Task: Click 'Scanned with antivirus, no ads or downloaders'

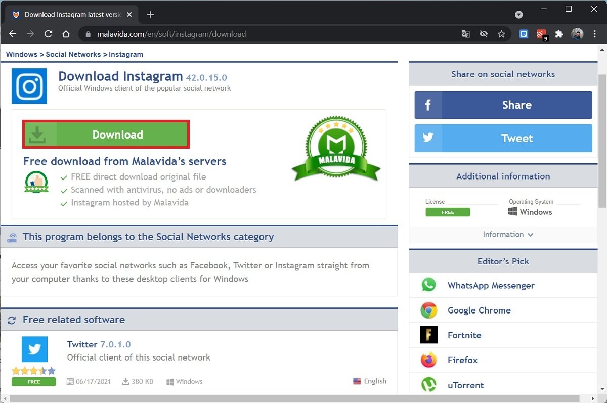Action: 163,190
